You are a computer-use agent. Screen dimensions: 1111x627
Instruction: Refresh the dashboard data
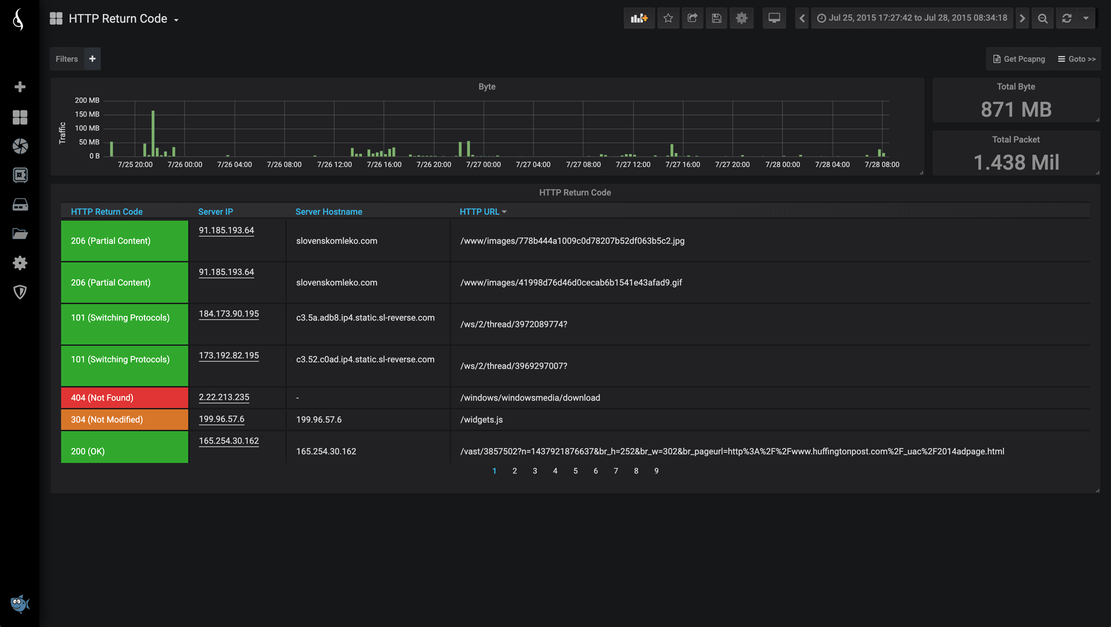[x=1067, y=19]
